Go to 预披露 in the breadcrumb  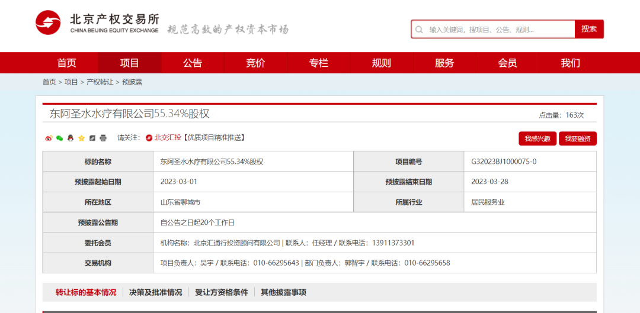point(132,82)
